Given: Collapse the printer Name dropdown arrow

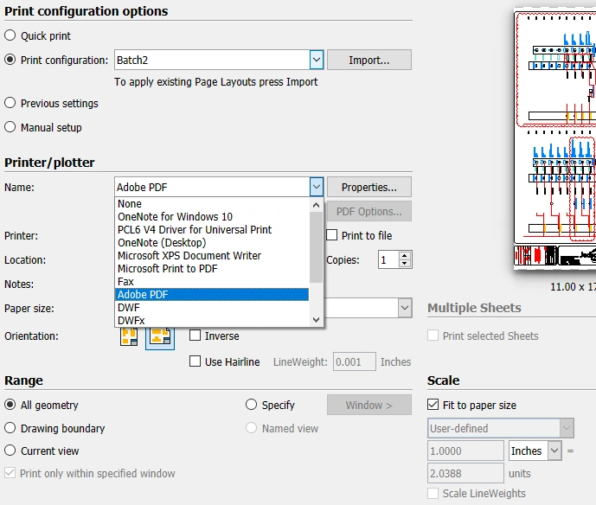Looking at the screenshot, I should click(317, 187).
